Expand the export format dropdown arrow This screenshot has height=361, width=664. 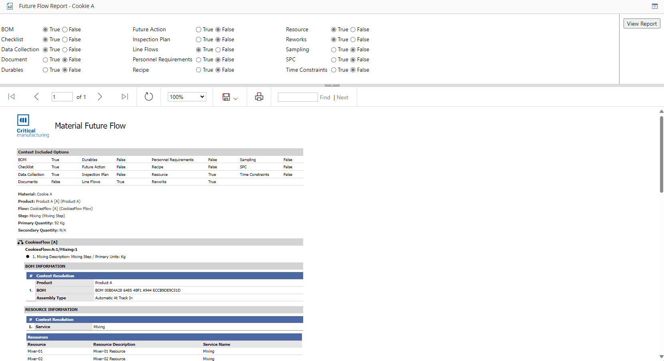(x=235, y=99)
